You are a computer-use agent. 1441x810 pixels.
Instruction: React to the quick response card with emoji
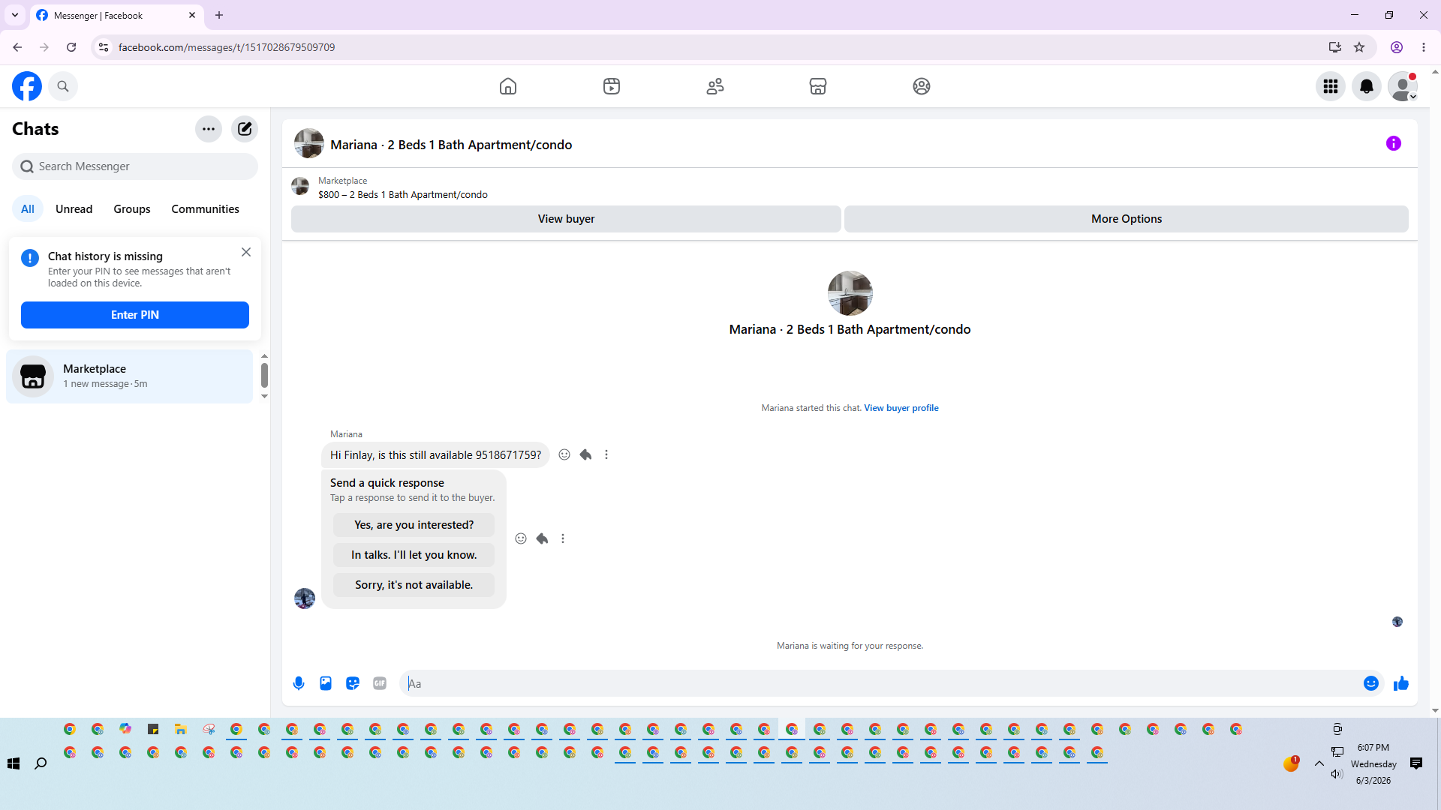point(521,538)
